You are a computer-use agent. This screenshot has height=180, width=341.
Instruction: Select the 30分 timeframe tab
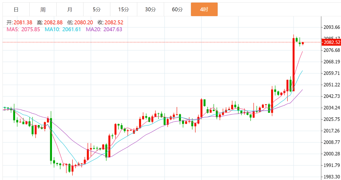click(x=151, y=9)
